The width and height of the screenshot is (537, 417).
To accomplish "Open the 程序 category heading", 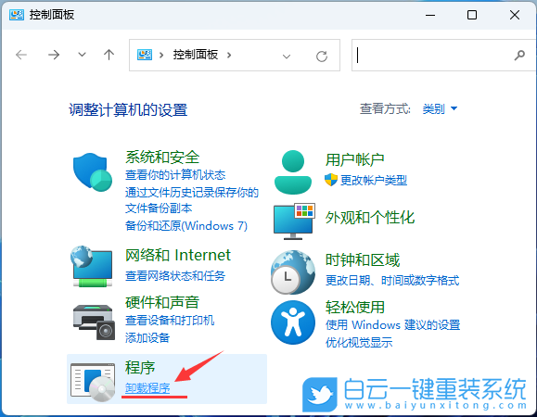I will pyautogui.click(x=140, y=367).
